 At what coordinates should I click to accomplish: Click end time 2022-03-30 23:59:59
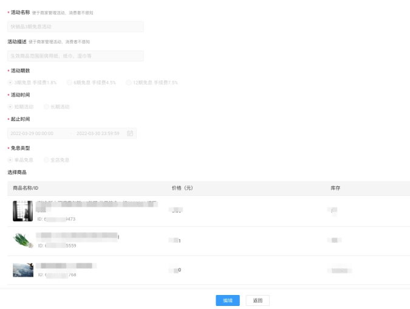(x=98, y=134)
